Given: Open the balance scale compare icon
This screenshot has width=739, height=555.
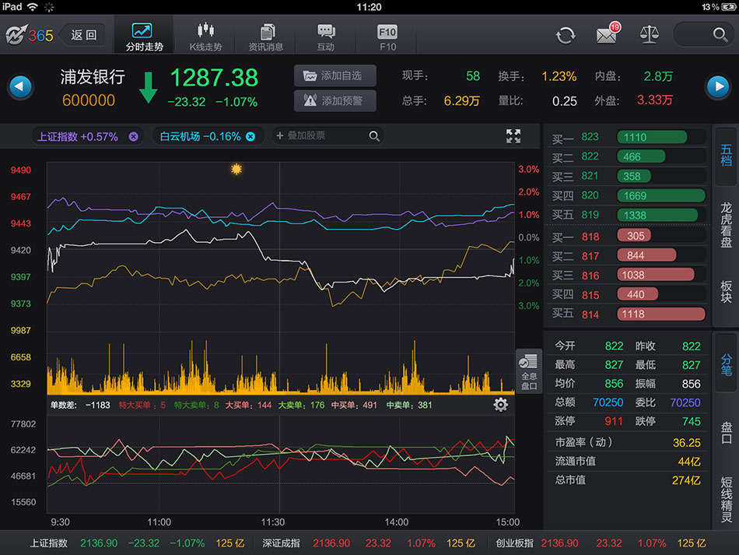Looking at the screenshot, I should [x=649, y=34].
